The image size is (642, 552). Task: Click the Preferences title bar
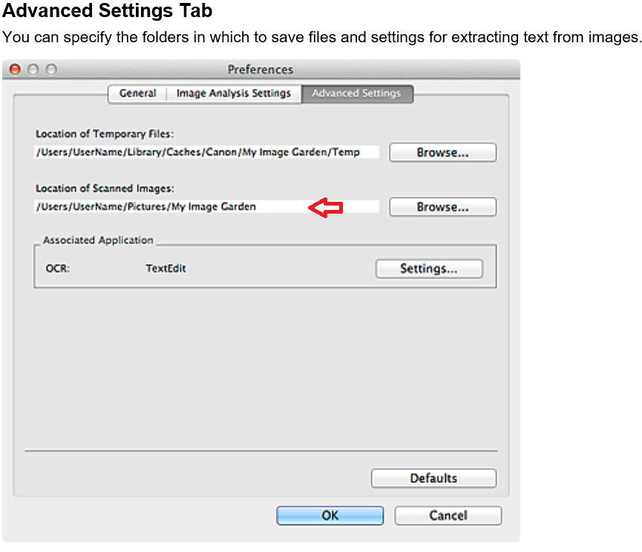260,69
